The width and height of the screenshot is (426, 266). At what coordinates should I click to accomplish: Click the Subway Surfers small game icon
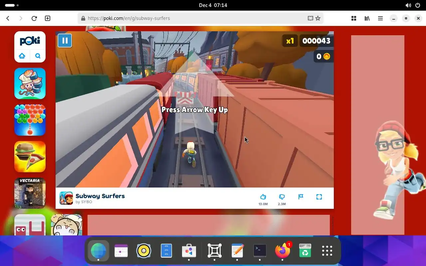coord(66,198)
